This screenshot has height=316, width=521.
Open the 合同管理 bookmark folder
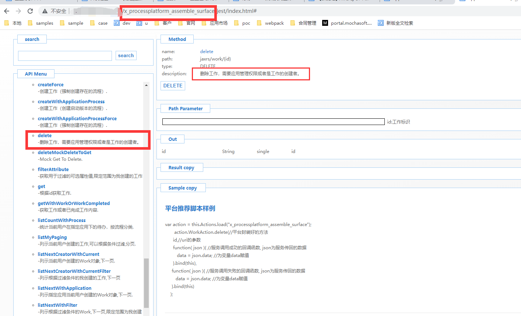303,23
